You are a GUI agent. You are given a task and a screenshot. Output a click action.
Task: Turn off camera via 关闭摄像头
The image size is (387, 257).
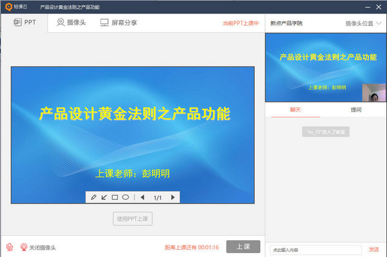(38, 247)
